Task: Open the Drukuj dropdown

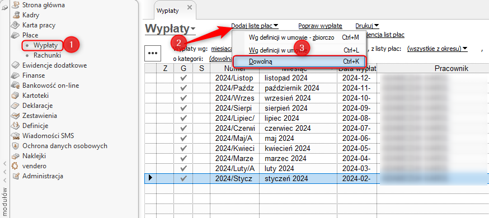Action: [367, 26]
